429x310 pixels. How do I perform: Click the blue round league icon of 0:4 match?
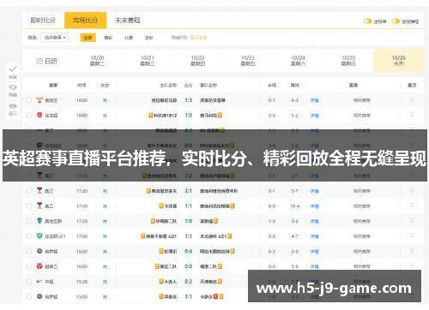39,251
